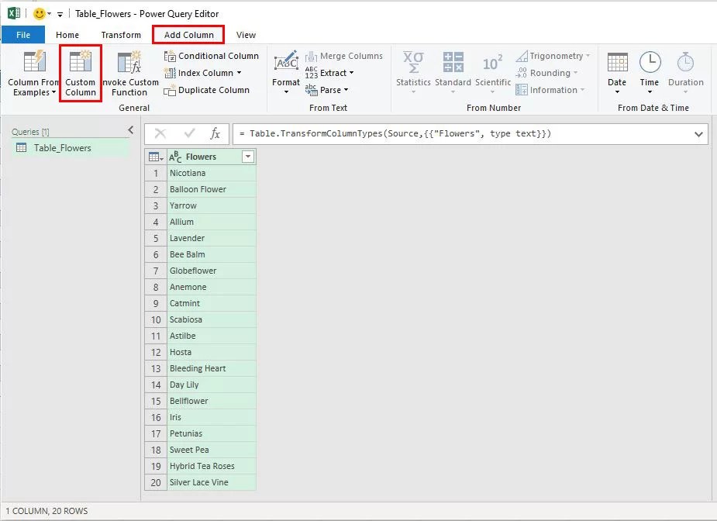Click the Duration stopwatch icon
The image size is (717, 521).
[685, 62]
